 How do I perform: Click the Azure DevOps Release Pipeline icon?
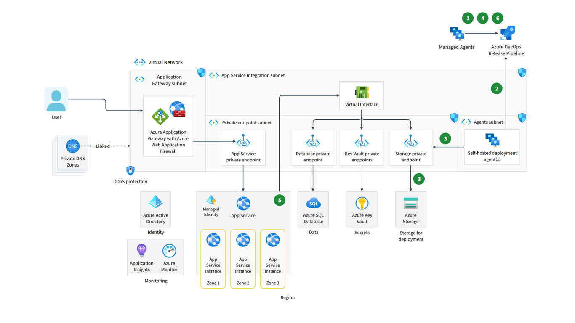pyautogui.click(x=507, y=33)
